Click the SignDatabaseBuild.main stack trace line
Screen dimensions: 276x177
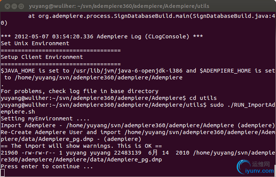coord(152,16)
